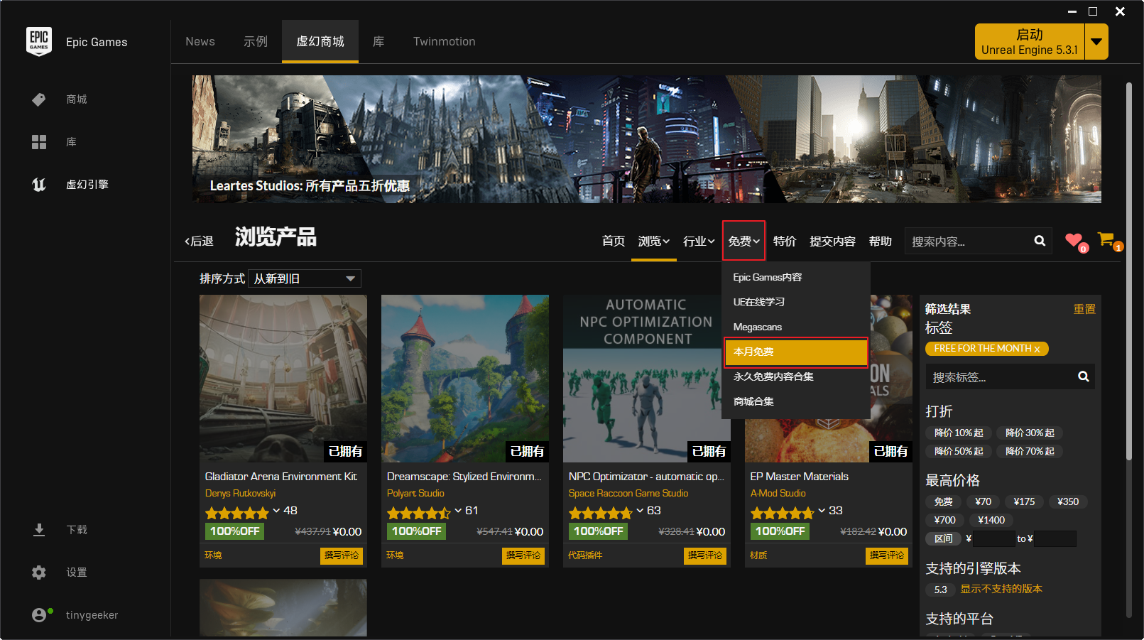Switch to the 库 tab in top bar
1144x640 pixels.
(378, 42)
